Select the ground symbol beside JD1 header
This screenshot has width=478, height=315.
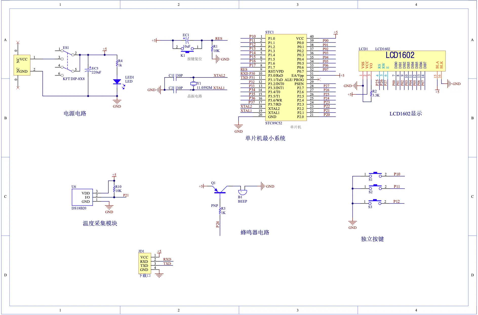(x=159, y=275)
